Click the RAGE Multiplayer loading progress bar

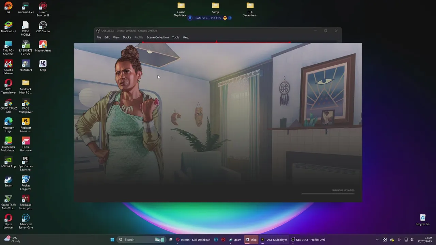[328, 194]
